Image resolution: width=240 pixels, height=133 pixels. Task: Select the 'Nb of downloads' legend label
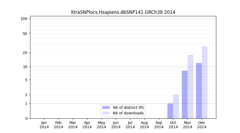coord(128,113)
